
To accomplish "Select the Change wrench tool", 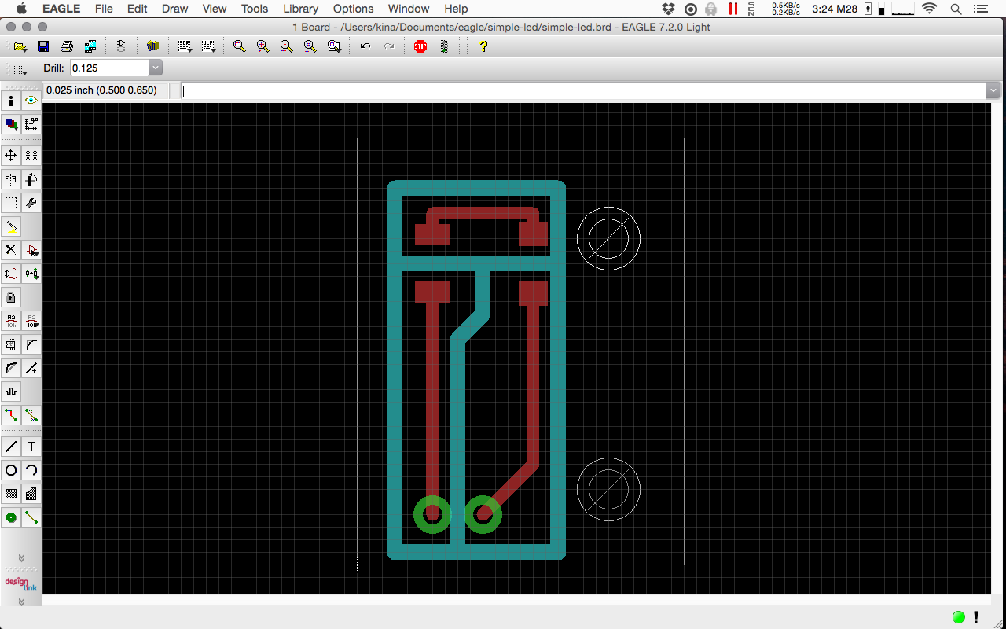I will 31,203.
